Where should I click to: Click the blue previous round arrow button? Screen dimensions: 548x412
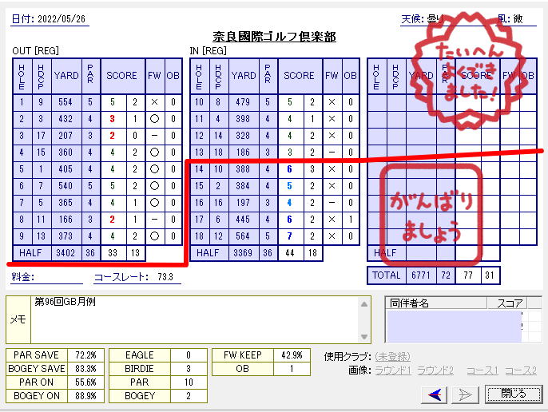click(x=434, y=394)
